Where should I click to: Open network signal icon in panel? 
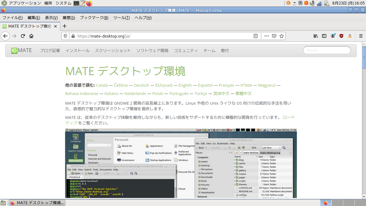pos(319,3)
